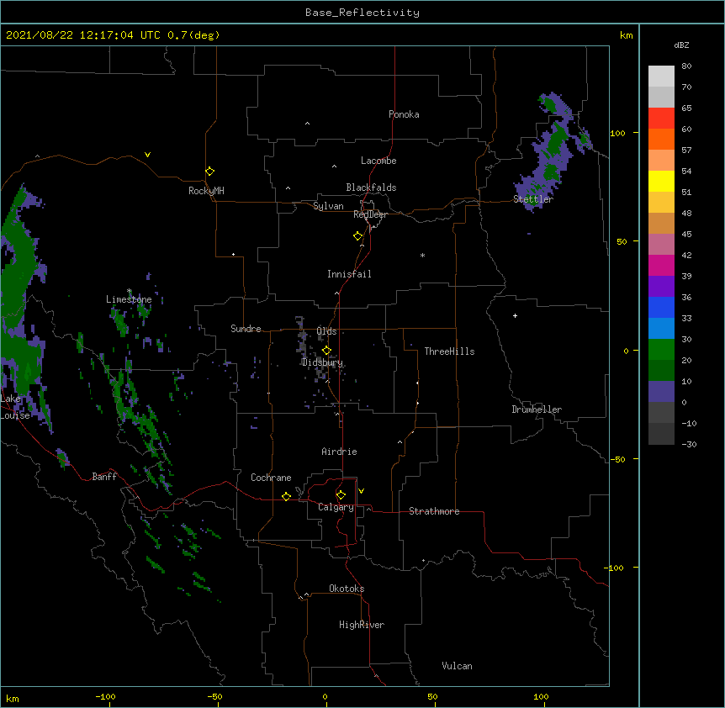725x708 pixels.
Task: Click the Banff town label
Action: tap(104, 477)
